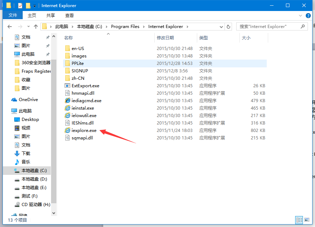Select the iexplore.exe icon
Viewport: 315px width, 227px height.
67,130
